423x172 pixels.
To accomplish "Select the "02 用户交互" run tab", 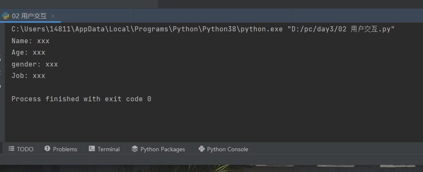I will pyautogui.click(x=29, y=16).
